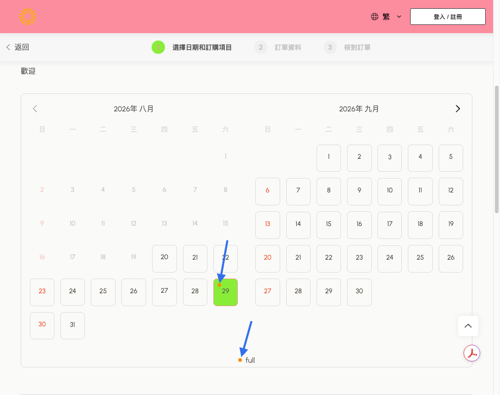Click the scroll-to-top arrow button
This screenshot has height=395, width=500.
pos(468,326)
